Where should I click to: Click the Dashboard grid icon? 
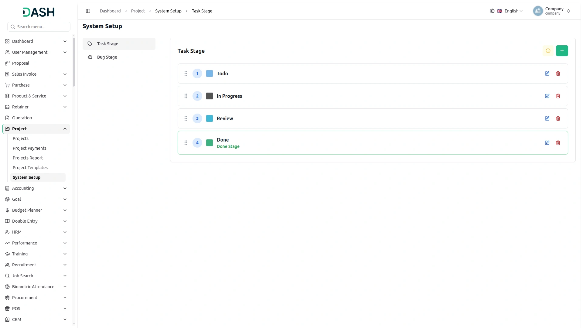point(7,41)
